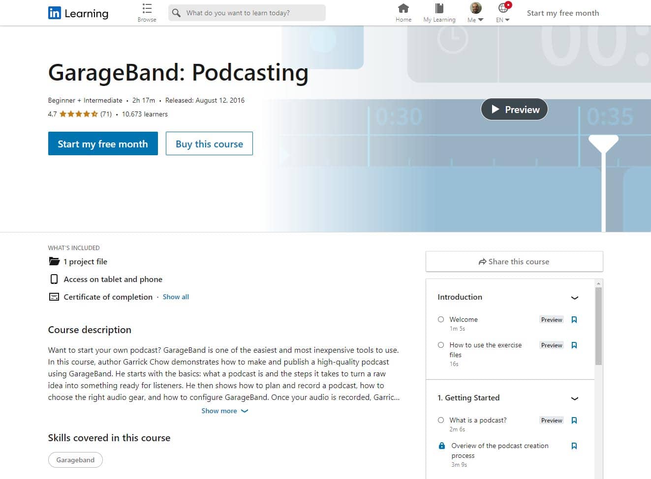Click the Buy this course button
This screenshot has height=479, width=651.
click(x=209, y=143)
